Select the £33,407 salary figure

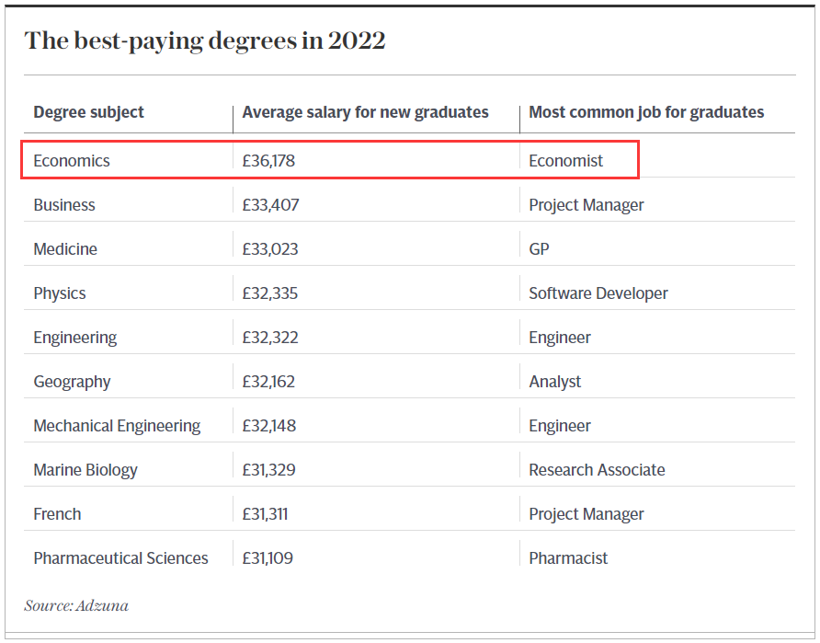point(270,205)
